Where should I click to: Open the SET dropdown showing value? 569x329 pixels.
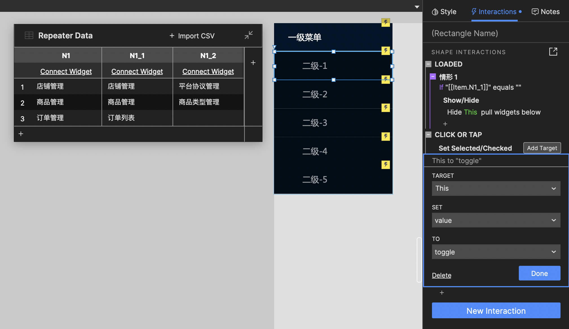coord(496,220)
